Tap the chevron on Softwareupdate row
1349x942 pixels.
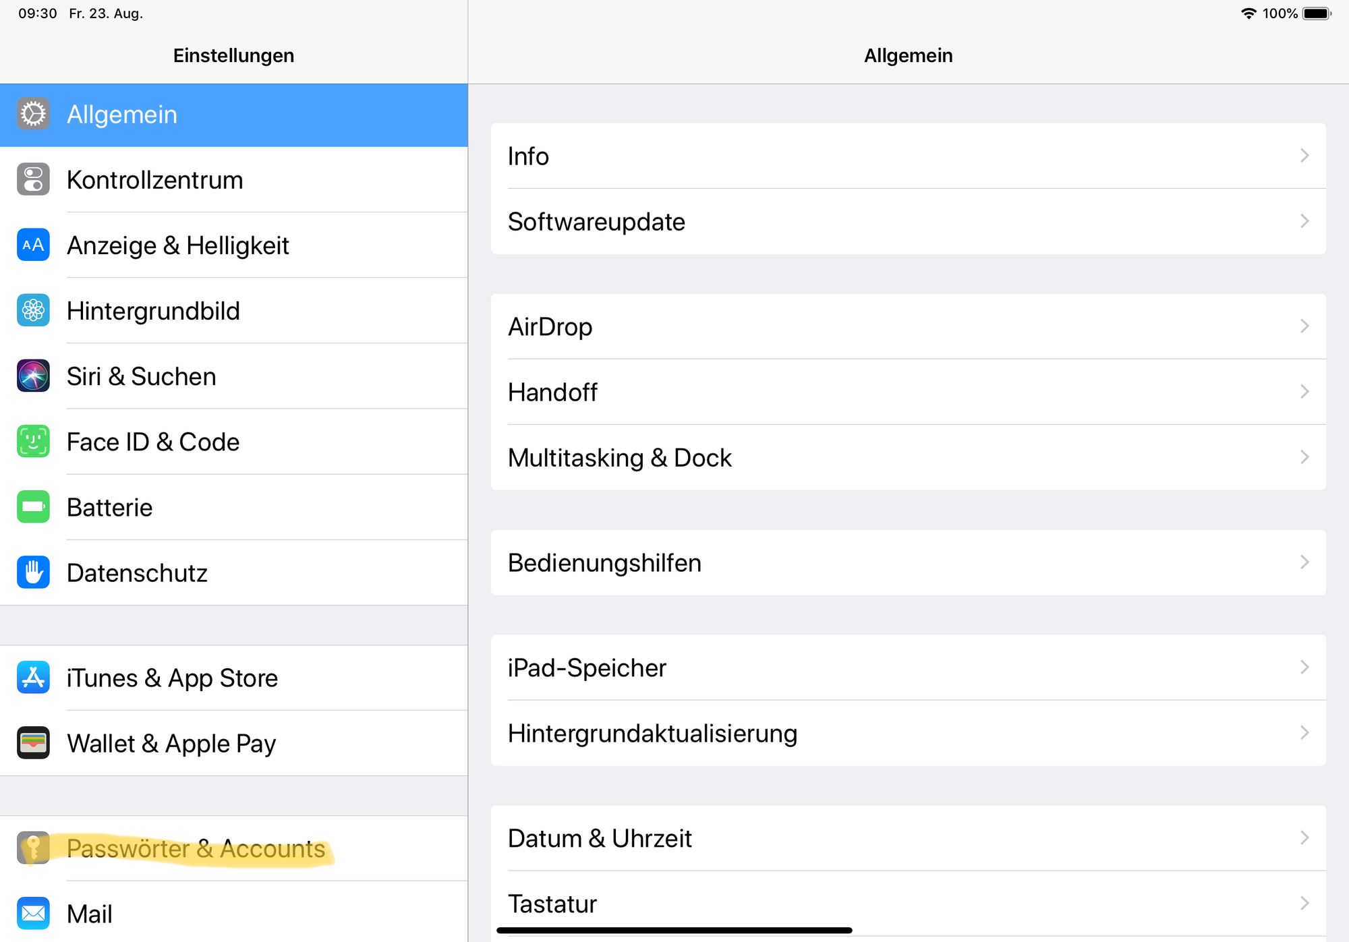click(1304, 221)
